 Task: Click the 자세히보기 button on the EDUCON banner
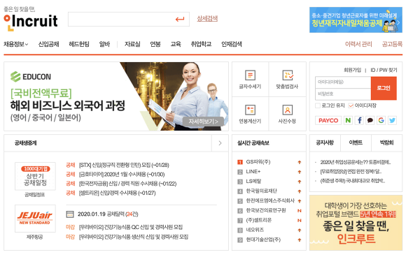tap(203, 122)
